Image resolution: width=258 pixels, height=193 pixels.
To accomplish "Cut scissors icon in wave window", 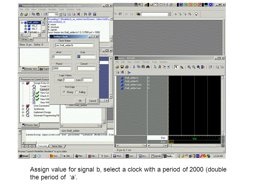I will 134,67.
